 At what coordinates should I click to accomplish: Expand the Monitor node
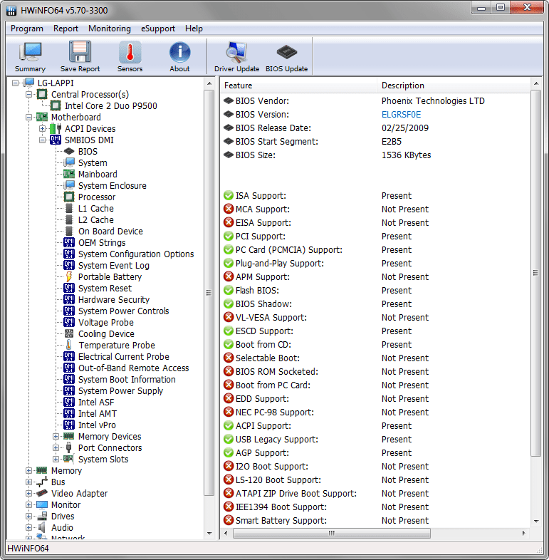click(29, 505)
